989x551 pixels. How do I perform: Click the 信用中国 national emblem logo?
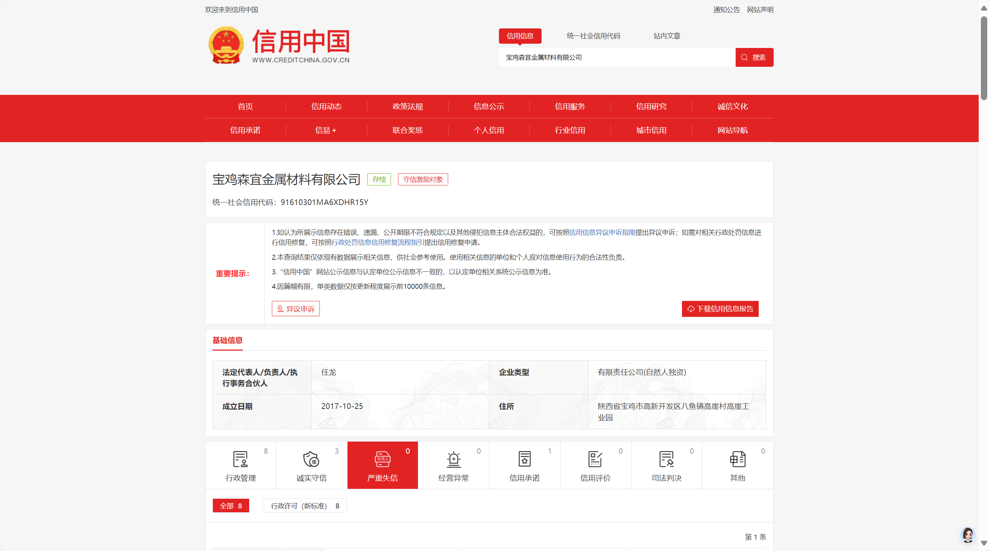click(x=226, y=45)
